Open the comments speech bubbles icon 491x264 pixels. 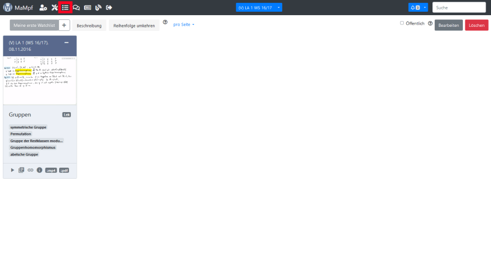pos(76,8)
